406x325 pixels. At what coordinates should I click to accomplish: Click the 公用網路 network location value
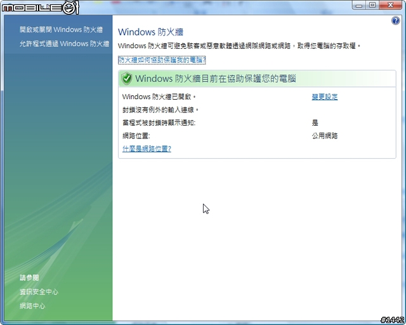(325, 136)
